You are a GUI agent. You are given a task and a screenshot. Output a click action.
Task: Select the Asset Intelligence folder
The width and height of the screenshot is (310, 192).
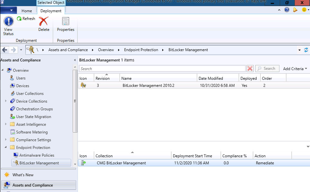coord(31,124)
